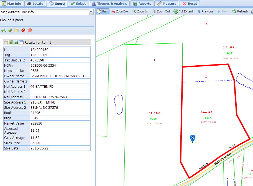Click the folder with plus icon
Image resolution: width=253 pixels, height=186 pixels.
click(x=17, y=30)
